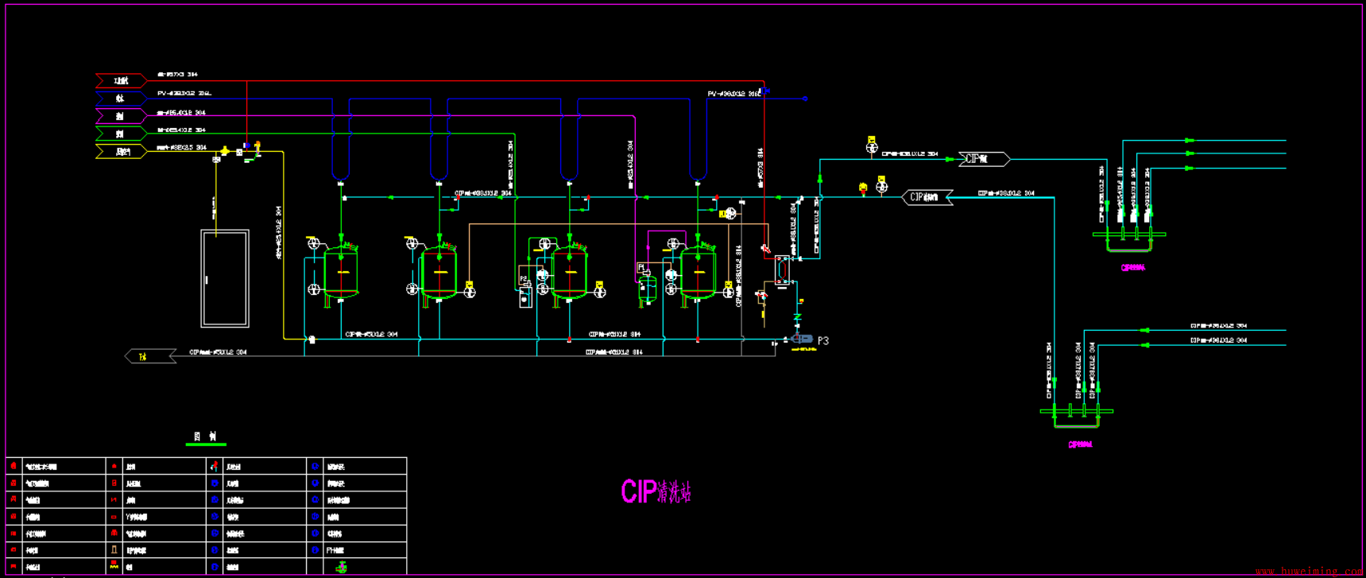Click the white drain arrow tag at lower left
Viewport: 1366px width, 578px height.
point(150,356)
